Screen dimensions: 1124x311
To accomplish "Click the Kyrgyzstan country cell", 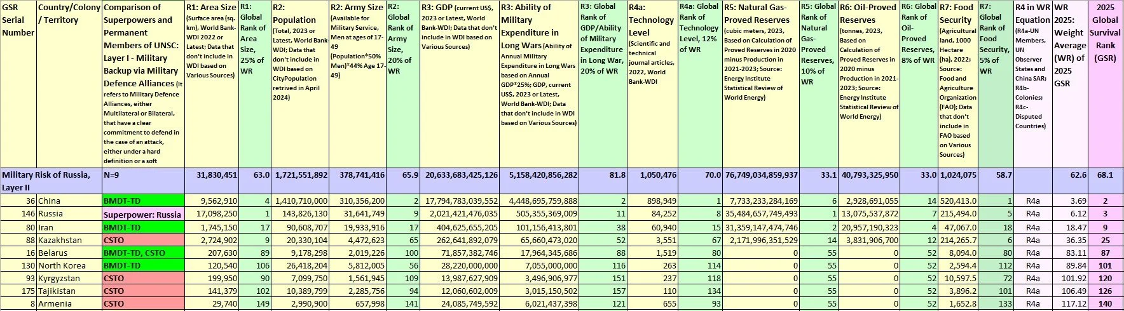I will coord(69,278).
